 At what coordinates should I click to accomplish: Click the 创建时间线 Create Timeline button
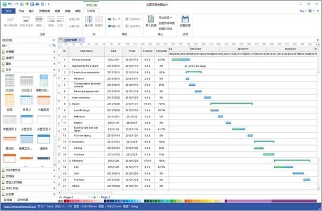pos(165,29)
